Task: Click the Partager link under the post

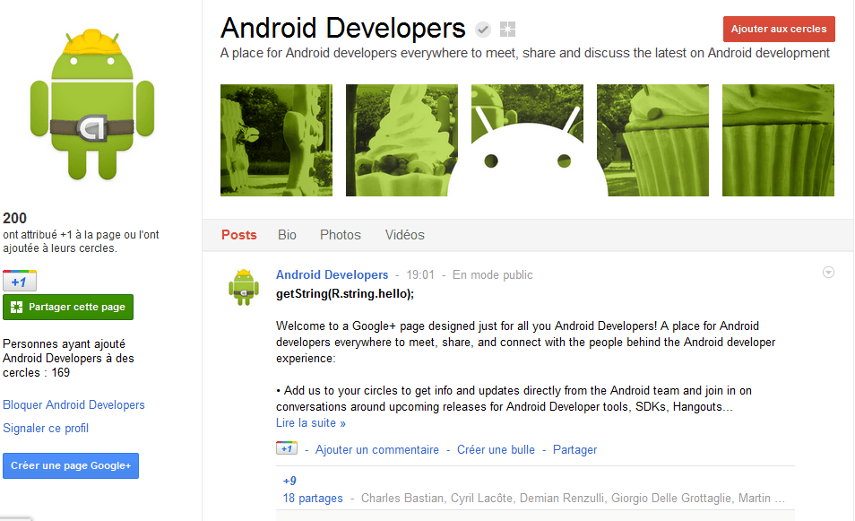Action: point(574,449)
